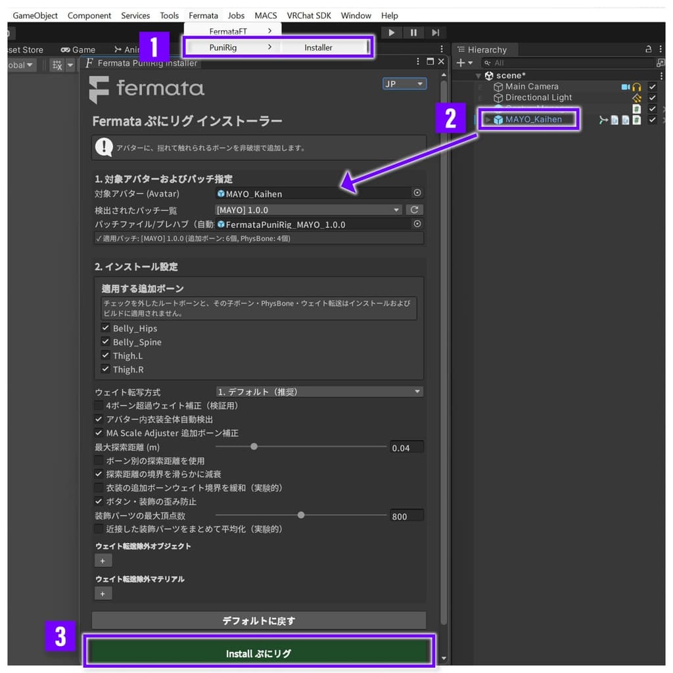This screenshot has width=673, height=673.
Task: Select Main Camera in the Hierarchy
Action: pyautogui.click(x=531, y=87)
